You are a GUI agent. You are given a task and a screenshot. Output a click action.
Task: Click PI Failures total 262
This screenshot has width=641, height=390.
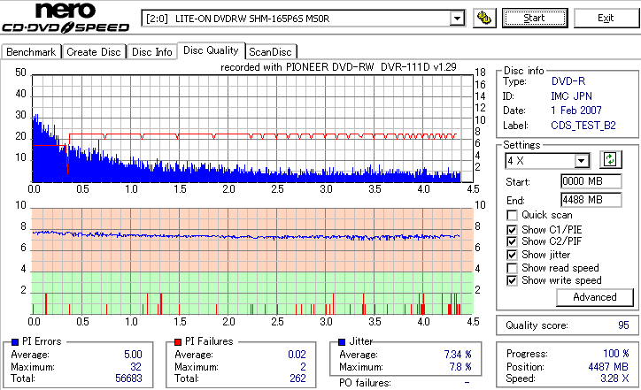[297, 379]
